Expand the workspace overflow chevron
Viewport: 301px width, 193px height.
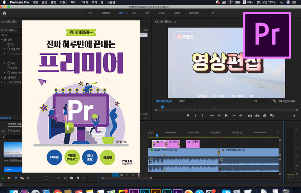coord(212,13)
